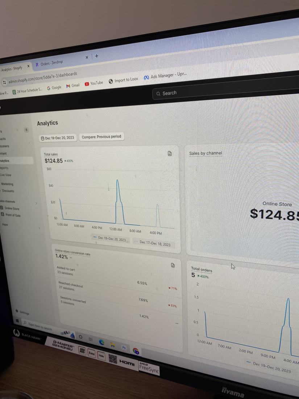
Task: Click the Total sales heading
Action: pyautogui.click(x=51, y=154)
